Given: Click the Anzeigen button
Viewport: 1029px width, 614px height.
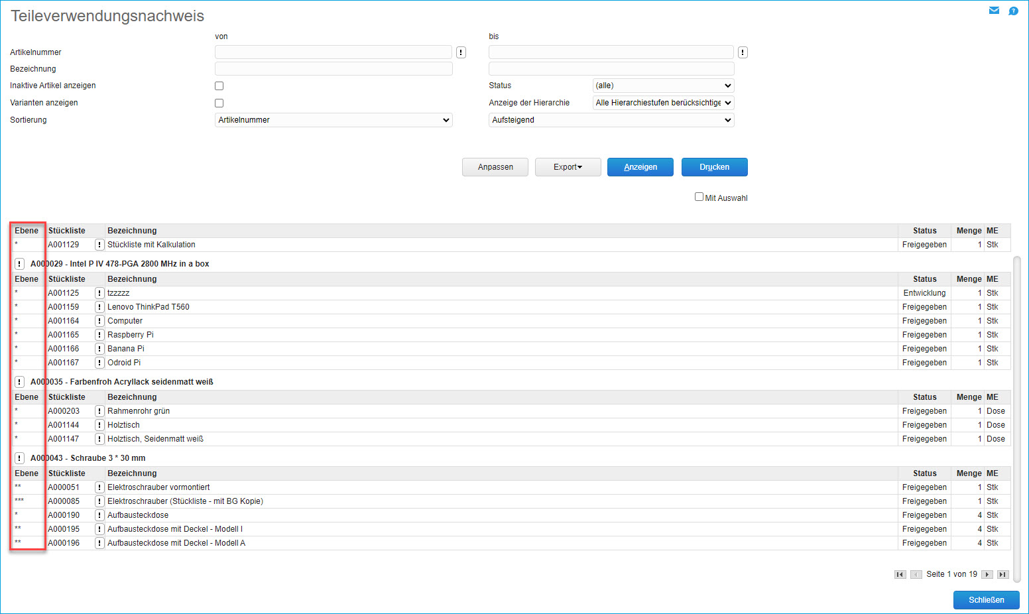Looking at the screenshot, I should click(x=640, y=167).
